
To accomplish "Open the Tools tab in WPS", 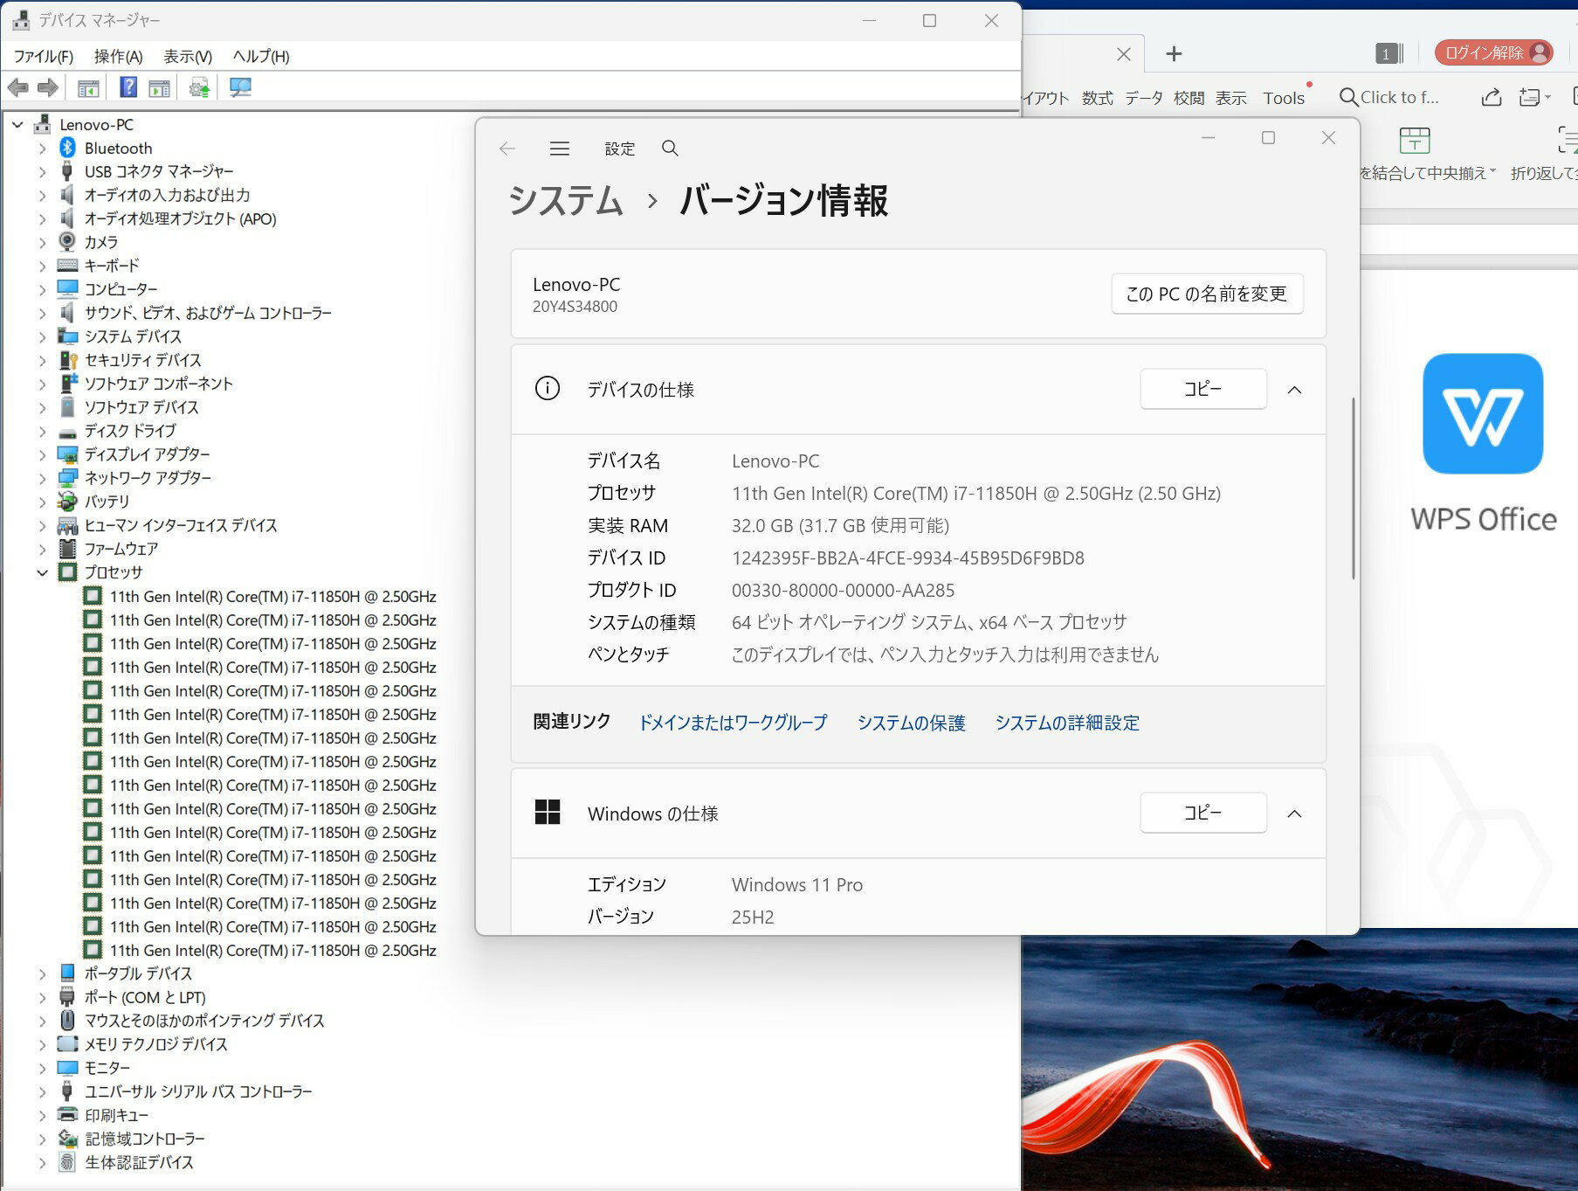I will 1283,98.
